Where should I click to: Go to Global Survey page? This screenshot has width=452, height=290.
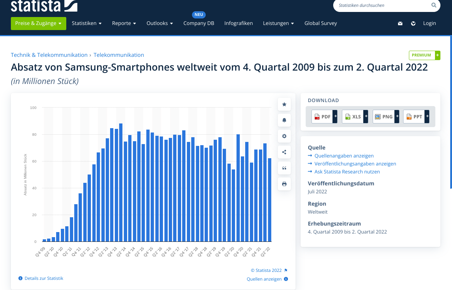point(321,23)
